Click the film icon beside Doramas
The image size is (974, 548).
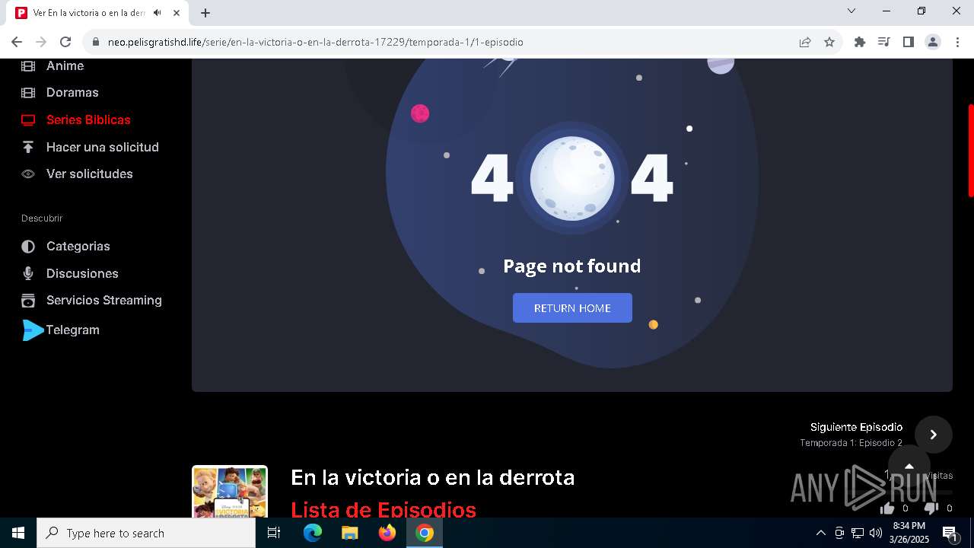28,92
